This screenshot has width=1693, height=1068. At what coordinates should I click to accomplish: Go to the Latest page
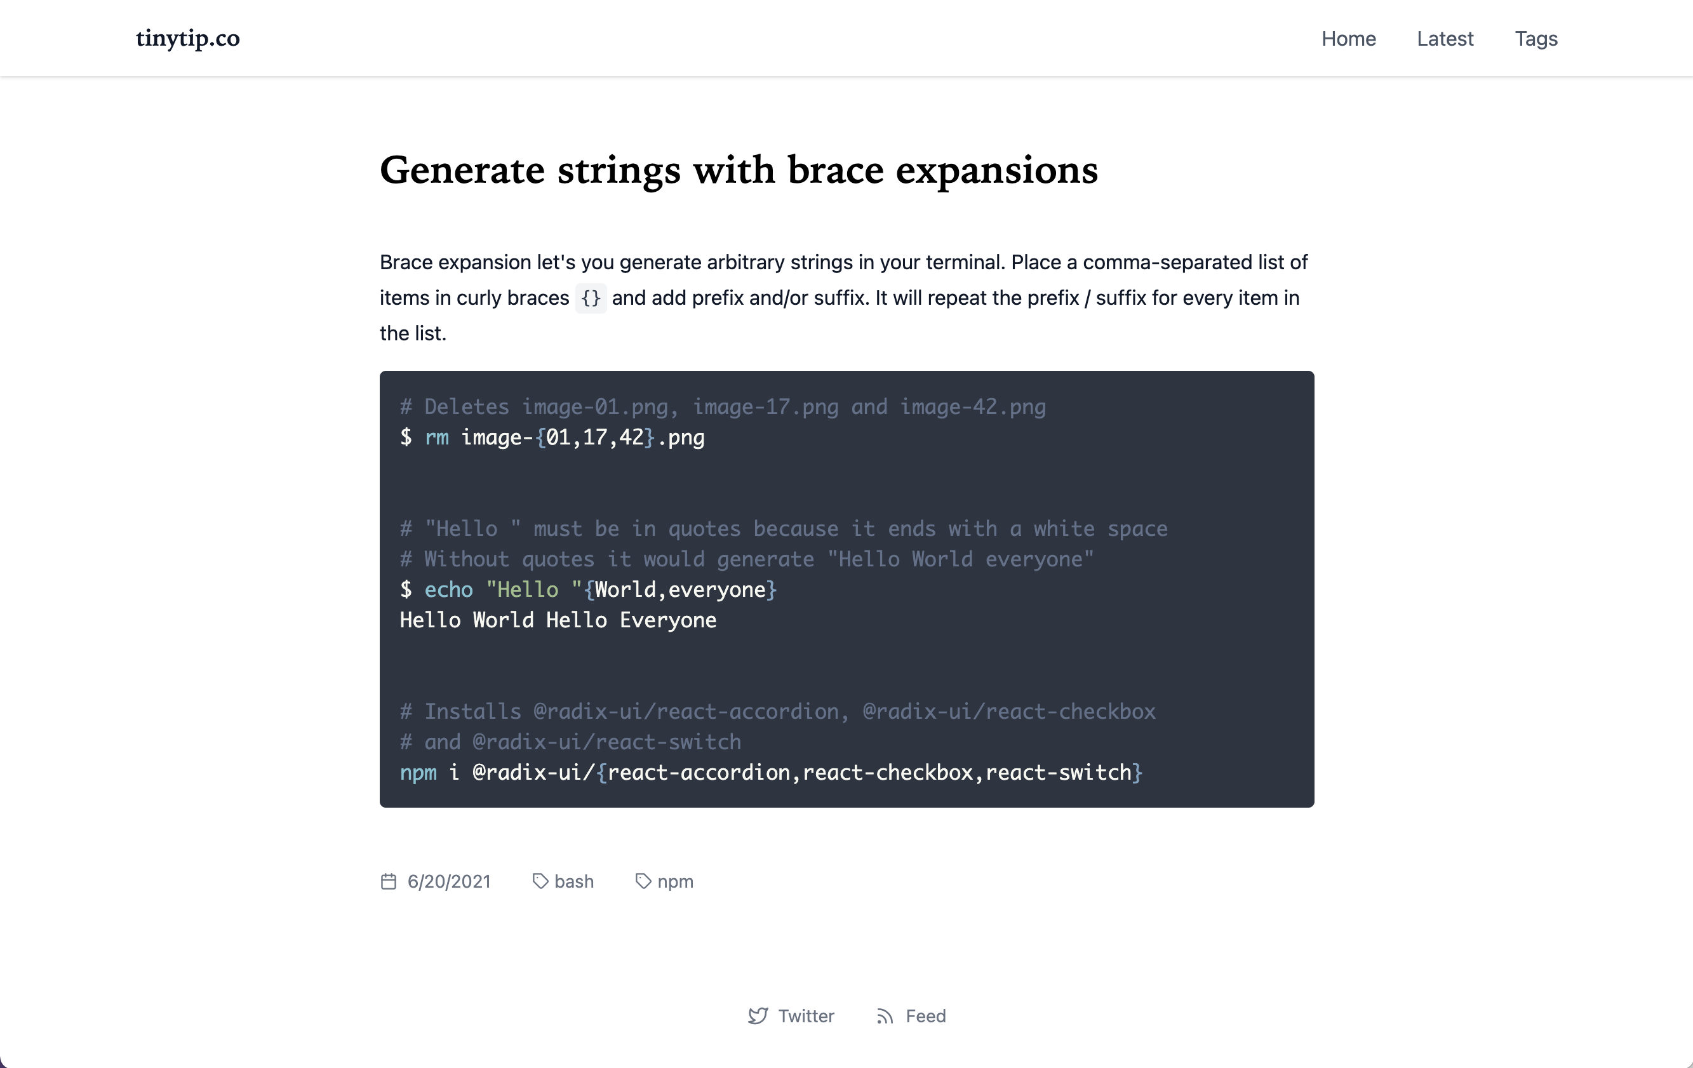(x=1444, y=39)
